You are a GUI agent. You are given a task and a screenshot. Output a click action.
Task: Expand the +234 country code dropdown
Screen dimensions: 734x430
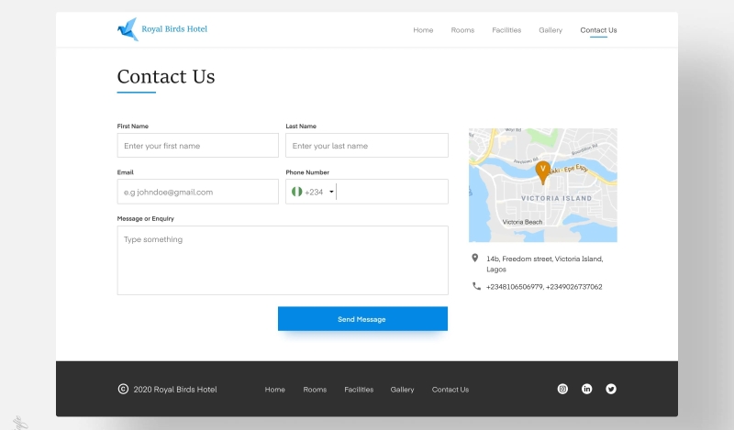pos(331,192)
